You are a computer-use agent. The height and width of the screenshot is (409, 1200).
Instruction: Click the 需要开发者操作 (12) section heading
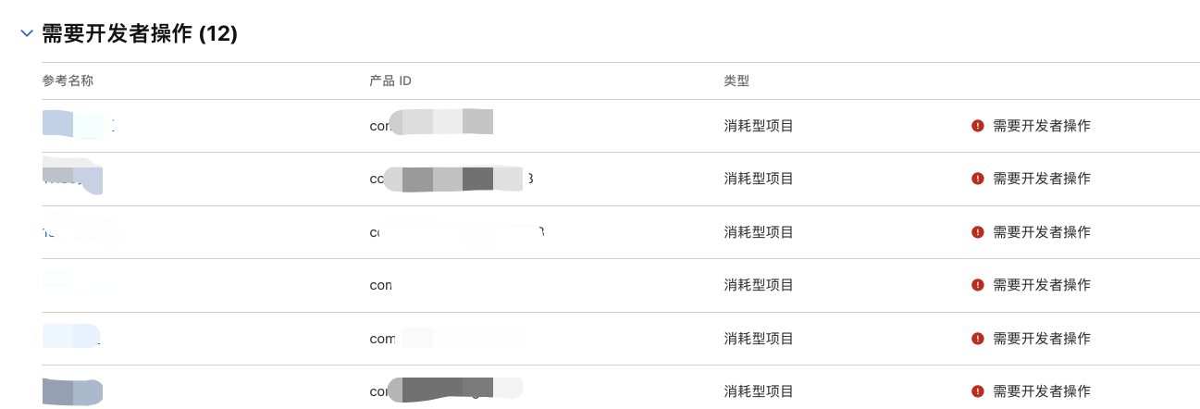coord(140,34)
